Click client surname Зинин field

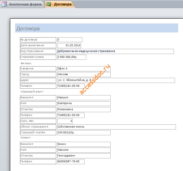click(x=84, y=144)
